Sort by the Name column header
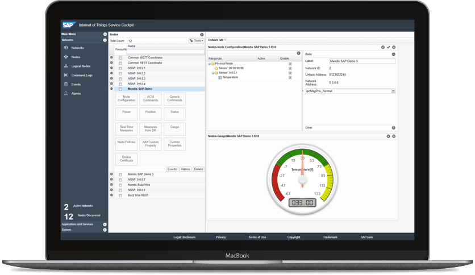The height and width of the screenshot is (275, 475). (x=132, y=46)
